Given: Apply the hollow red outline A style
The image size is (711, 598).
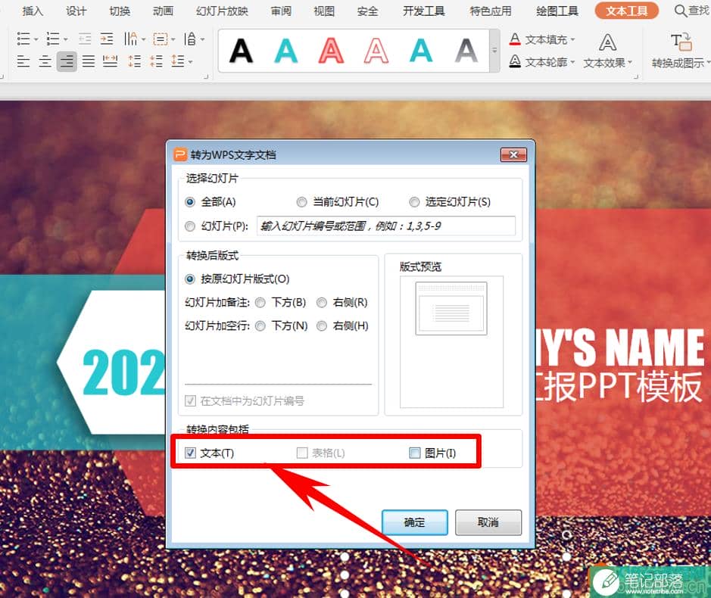Looking at the screenshot, I should pyautogui.click(x=376, y=51).
